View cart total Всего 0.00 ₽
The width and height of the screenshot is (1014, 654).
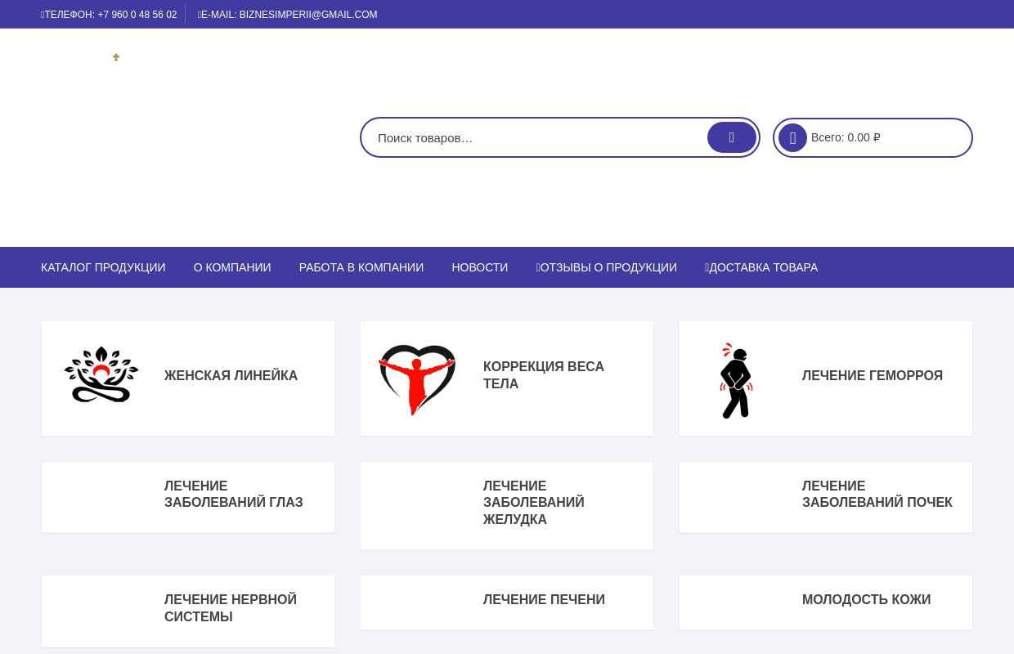(846, 137)
